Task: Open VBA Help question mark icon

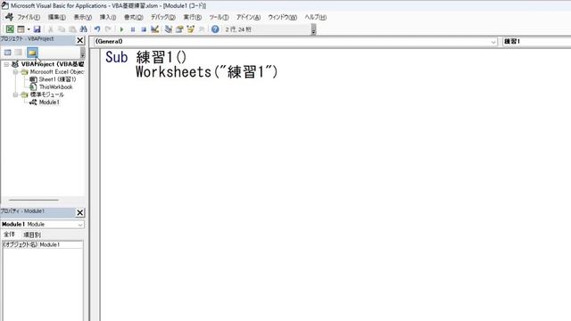Action: [x=215, y=29]
